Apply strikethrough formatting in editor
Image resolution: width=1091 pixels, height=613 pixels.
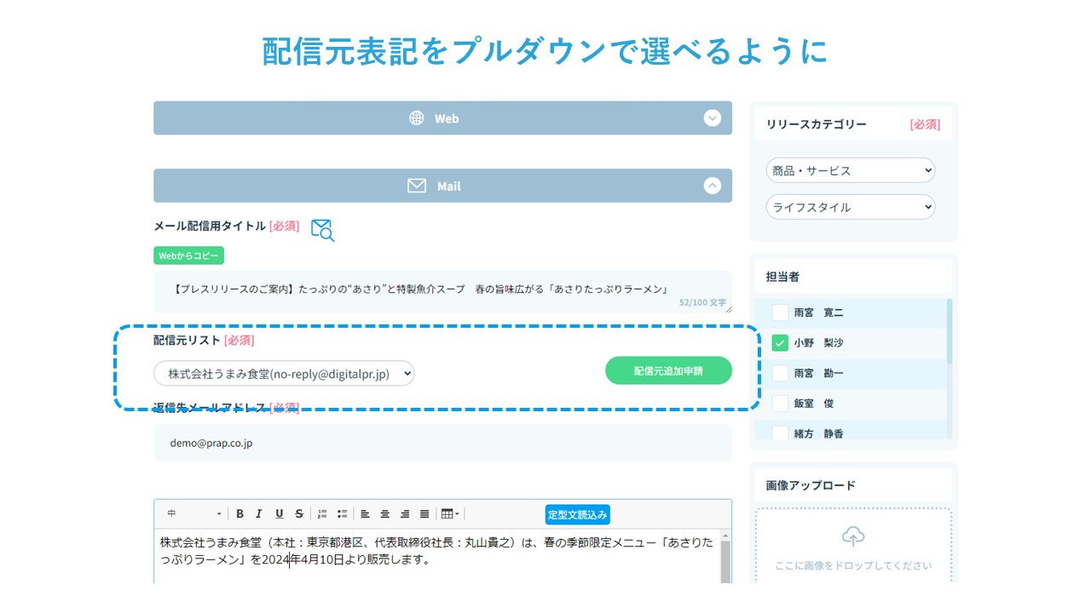click(298, 514)
